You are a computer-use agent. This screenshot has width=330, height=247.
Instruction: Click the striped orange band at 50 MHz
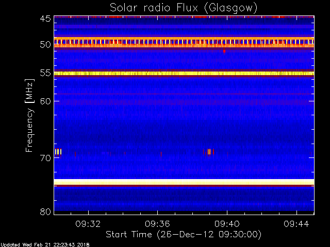(x=184, y=42)
